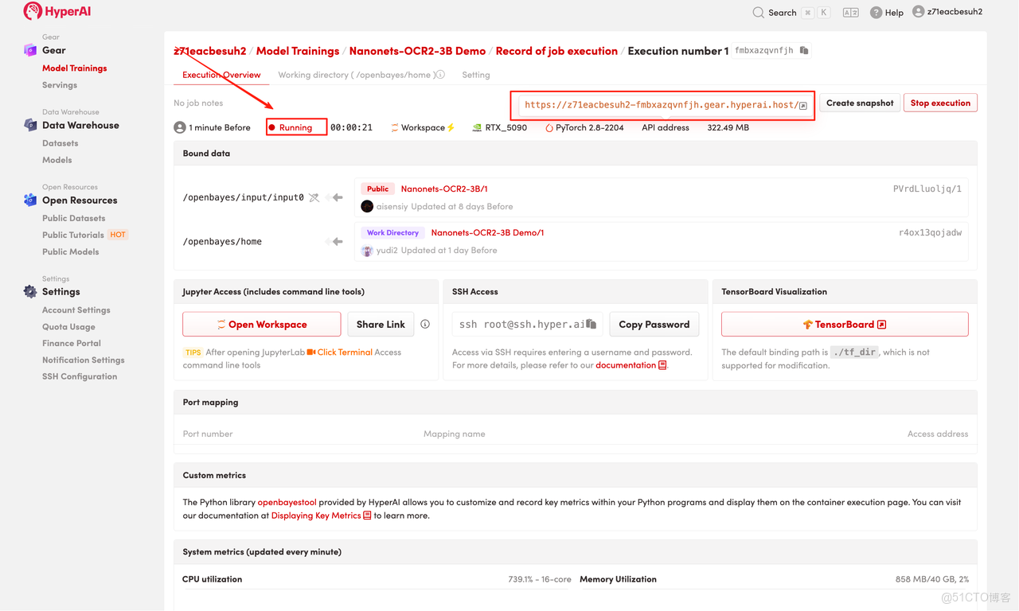Open the Help icon in header
This screenshot has height=611, width=1019.
coord(876,13)
